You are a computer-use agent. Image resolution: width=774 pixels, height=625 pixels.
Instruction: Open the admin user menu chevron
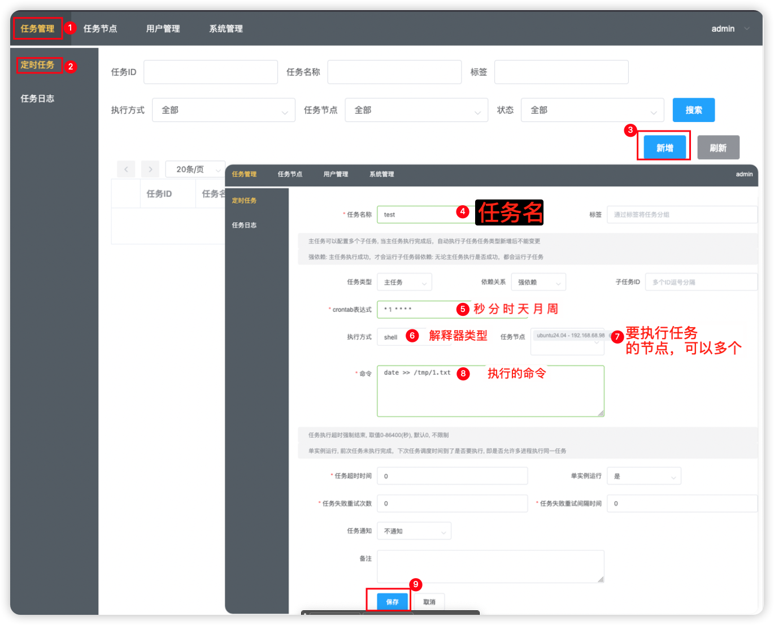[747, 29]
